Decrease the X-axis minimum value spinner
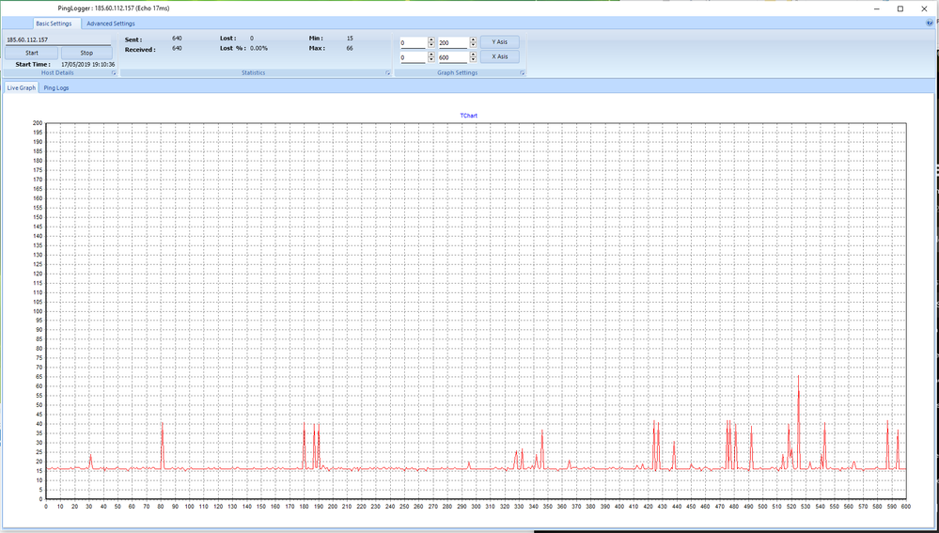The width and height of the screenshot is (939, 533). [431, 60]
